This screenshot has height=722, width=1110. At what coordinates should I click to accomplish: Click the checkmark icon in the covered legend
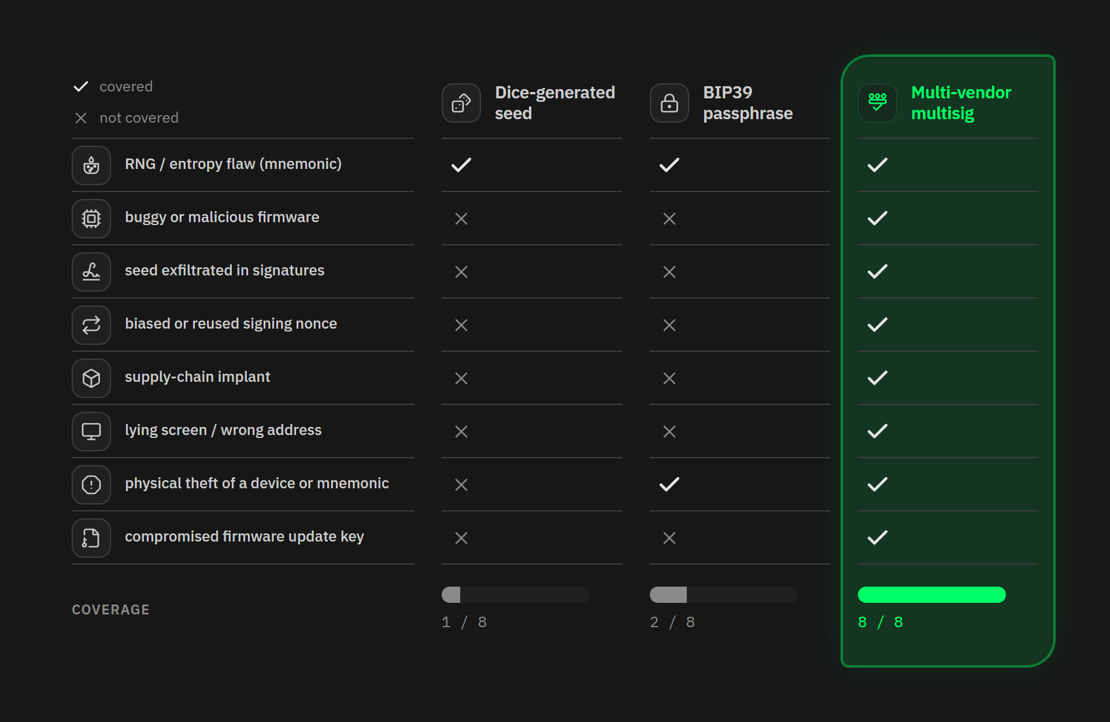click(x=81, y=87)
